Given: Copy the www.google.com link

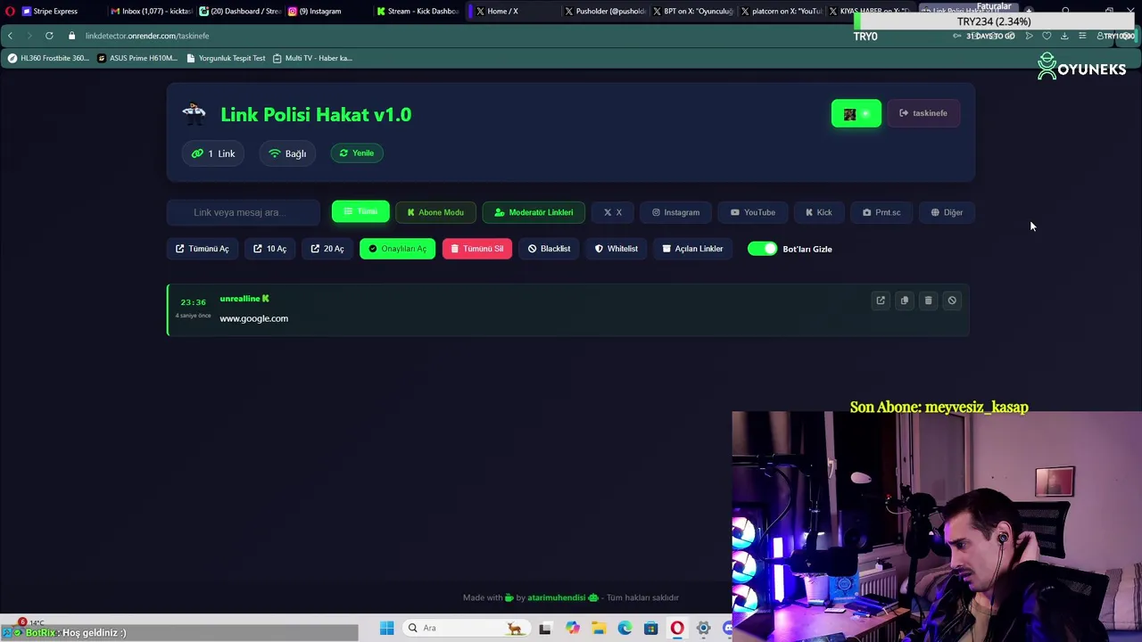Looking at the screenshot, I should click(x=905, y=300).
